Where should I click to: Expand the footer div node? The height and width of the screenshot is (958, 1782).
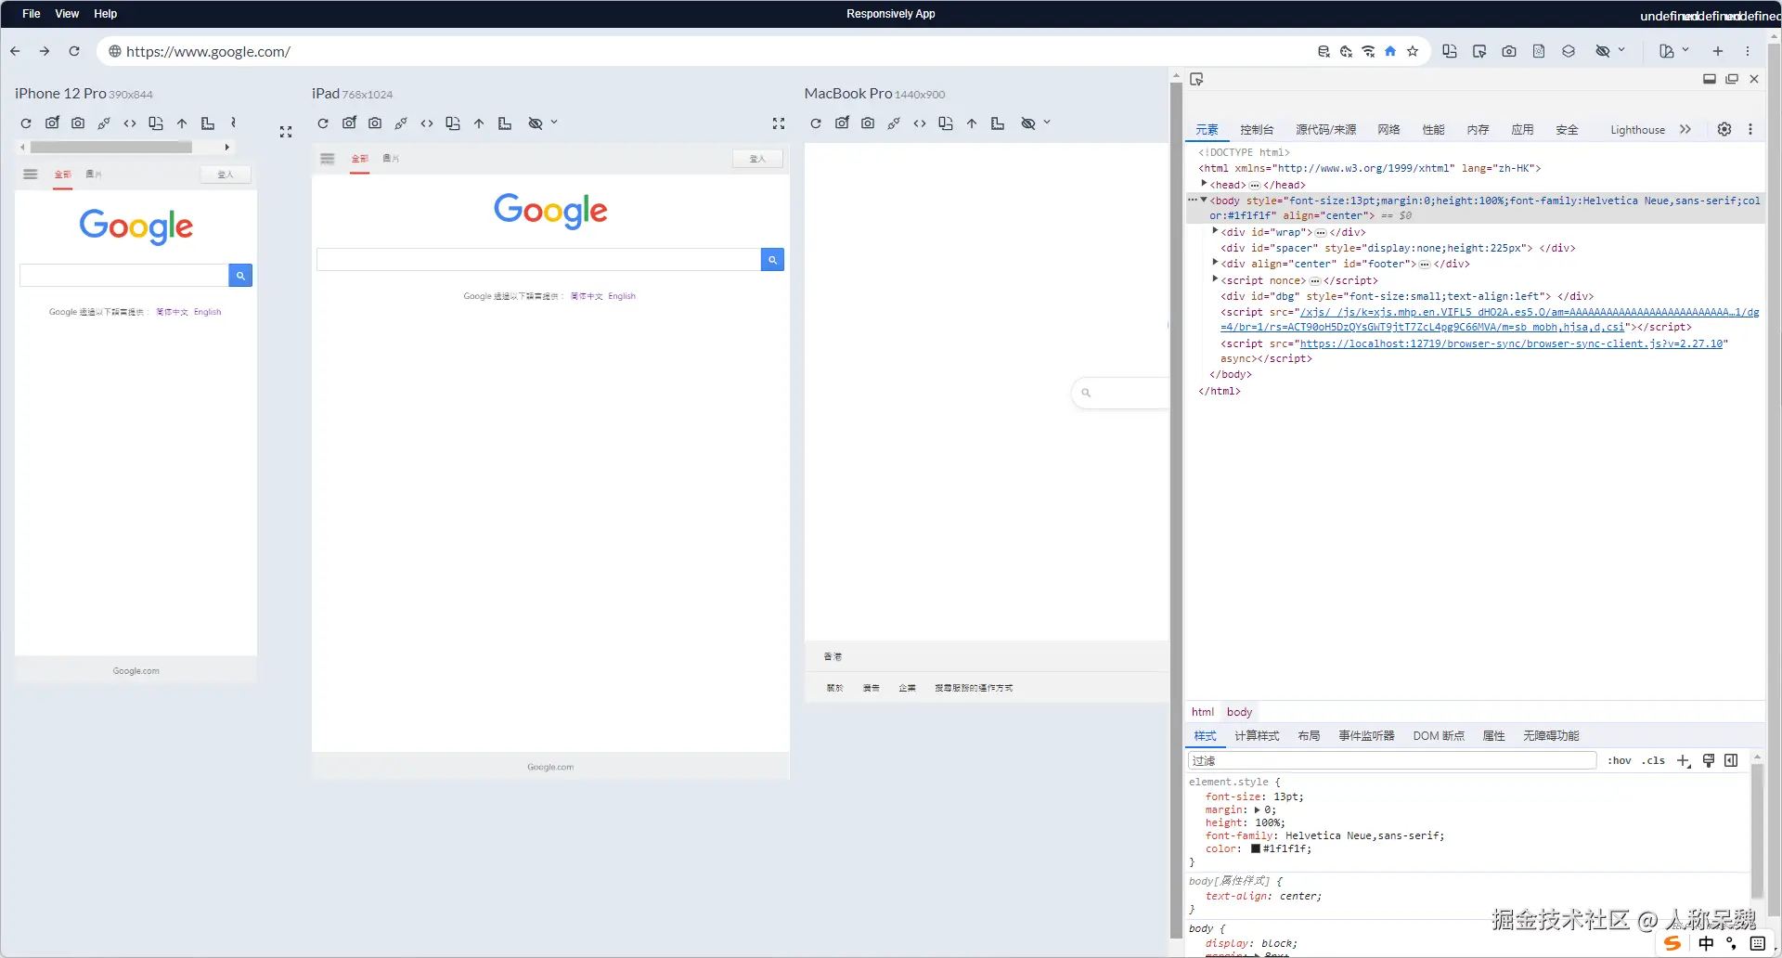1215,263
